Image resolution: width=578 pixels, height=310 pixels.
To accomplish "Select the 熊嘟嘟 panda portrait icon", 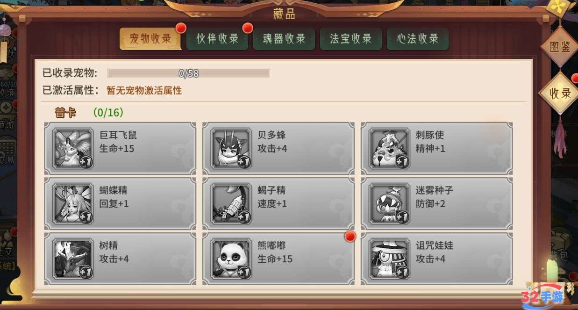I will tap(231, 259).
